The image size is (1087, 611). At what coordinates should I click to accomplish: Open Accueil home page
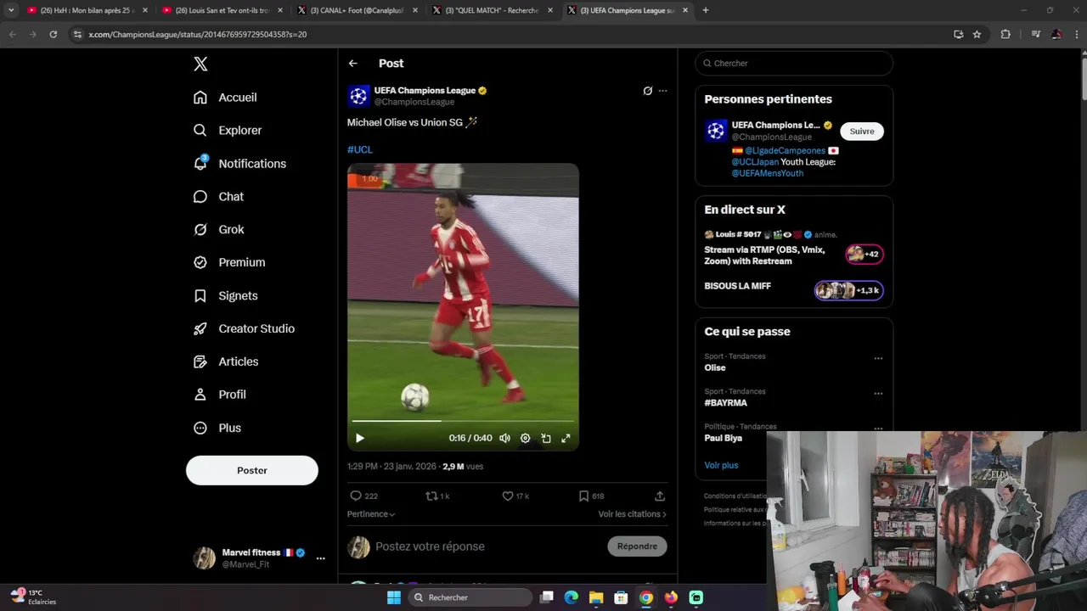[225, 98]
